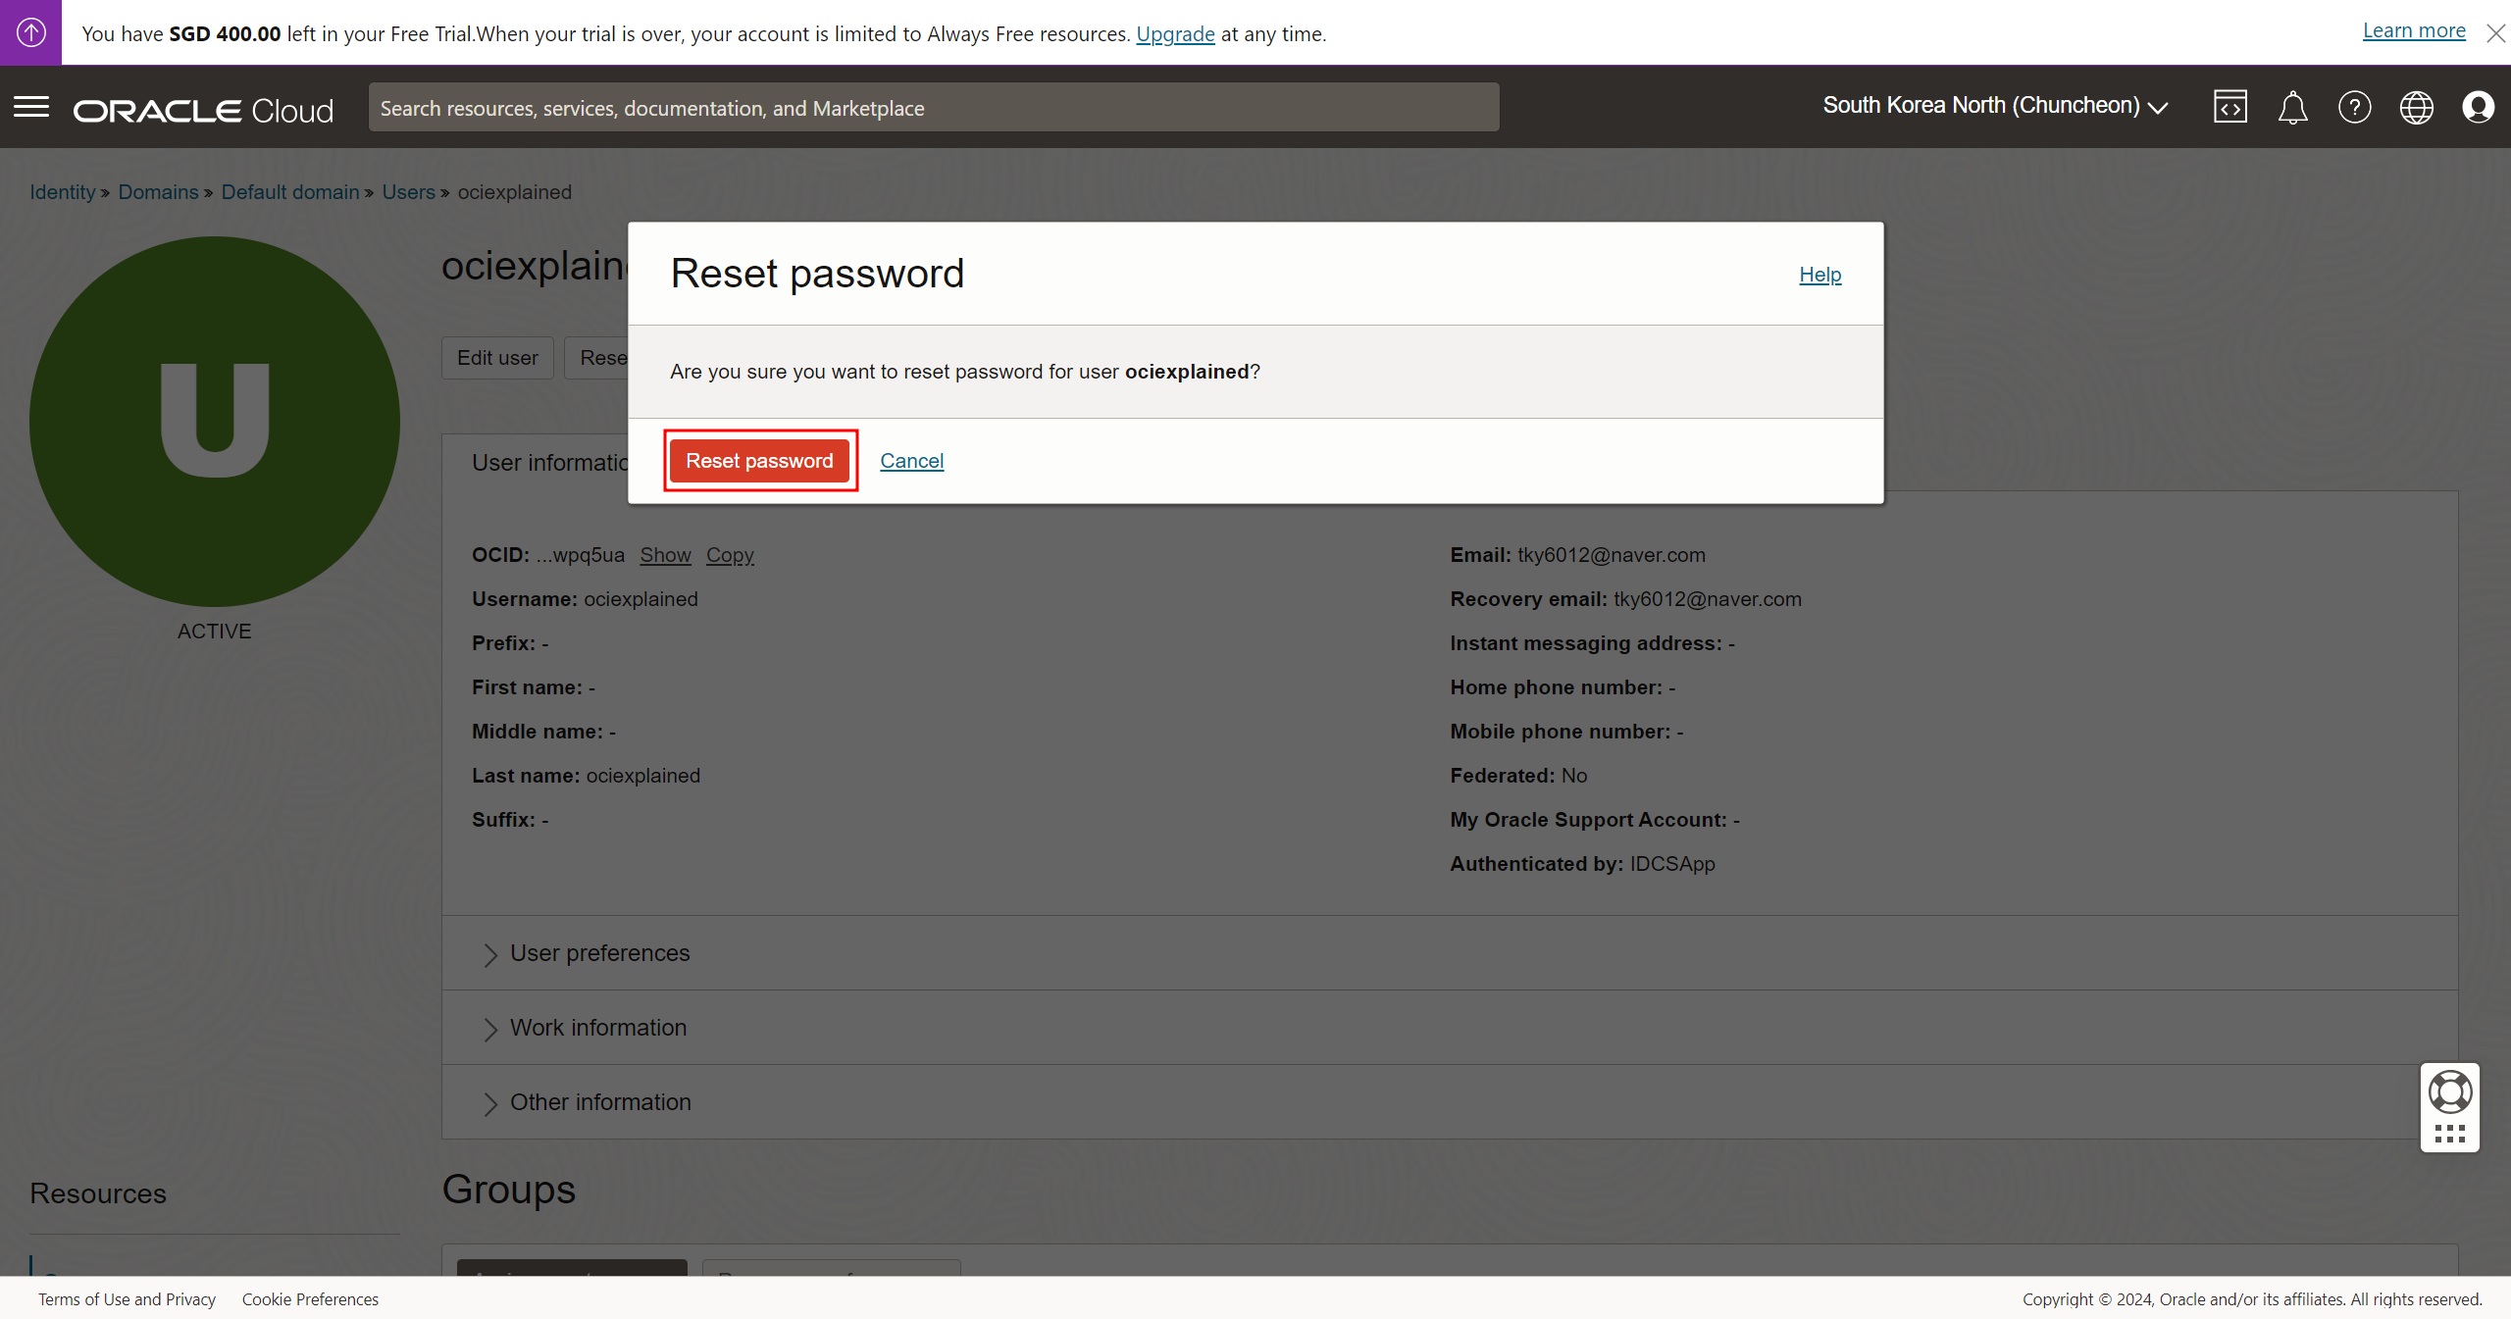Click the language globe icon
This screenshot has width=2511, height=1319.
2416,107
